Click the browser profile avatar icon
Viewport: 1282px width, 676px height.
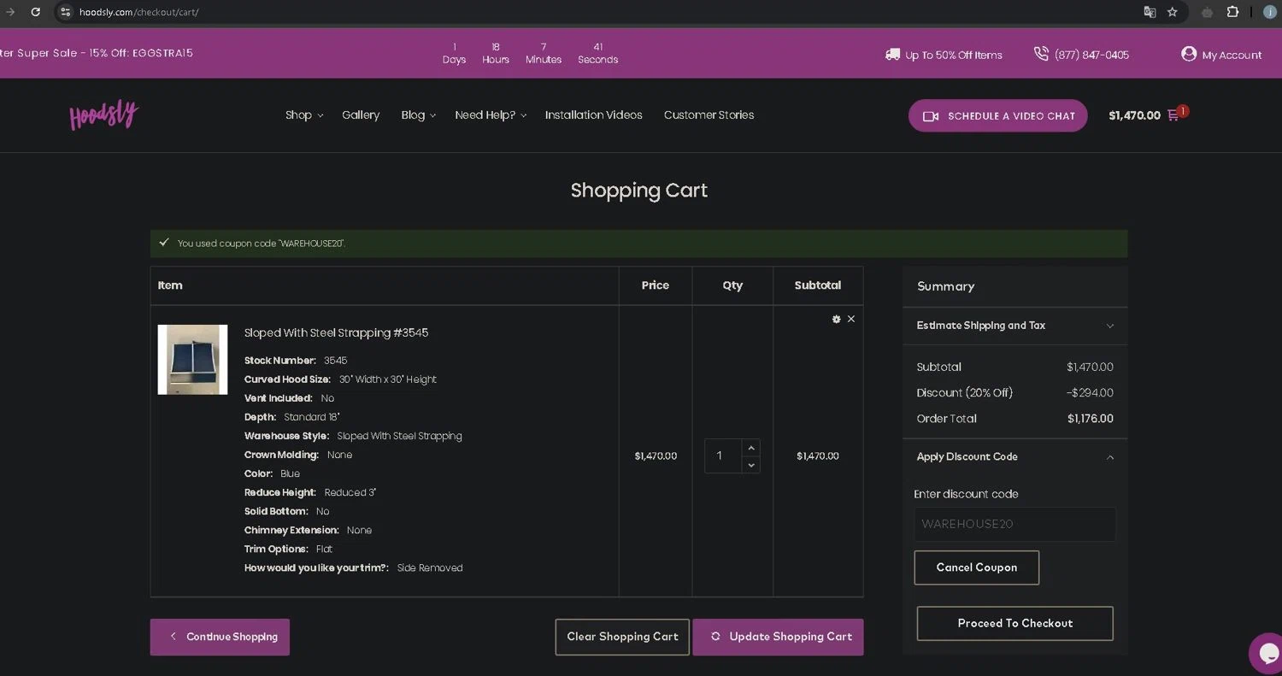pyautogui.click(x=1272, y=12)
